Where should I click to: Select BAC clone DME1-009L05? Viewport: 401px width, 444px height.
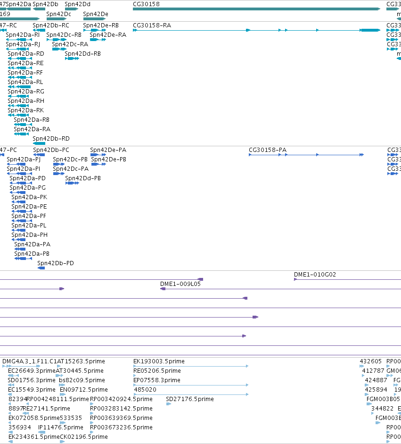tap(180, 284)
